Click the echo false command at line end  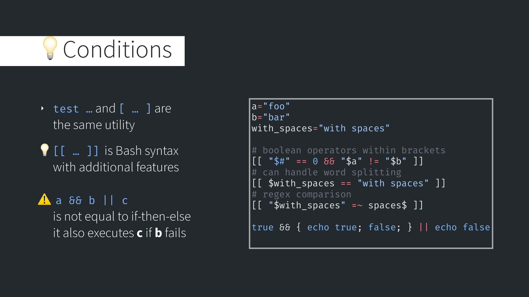tap(462, 227)
